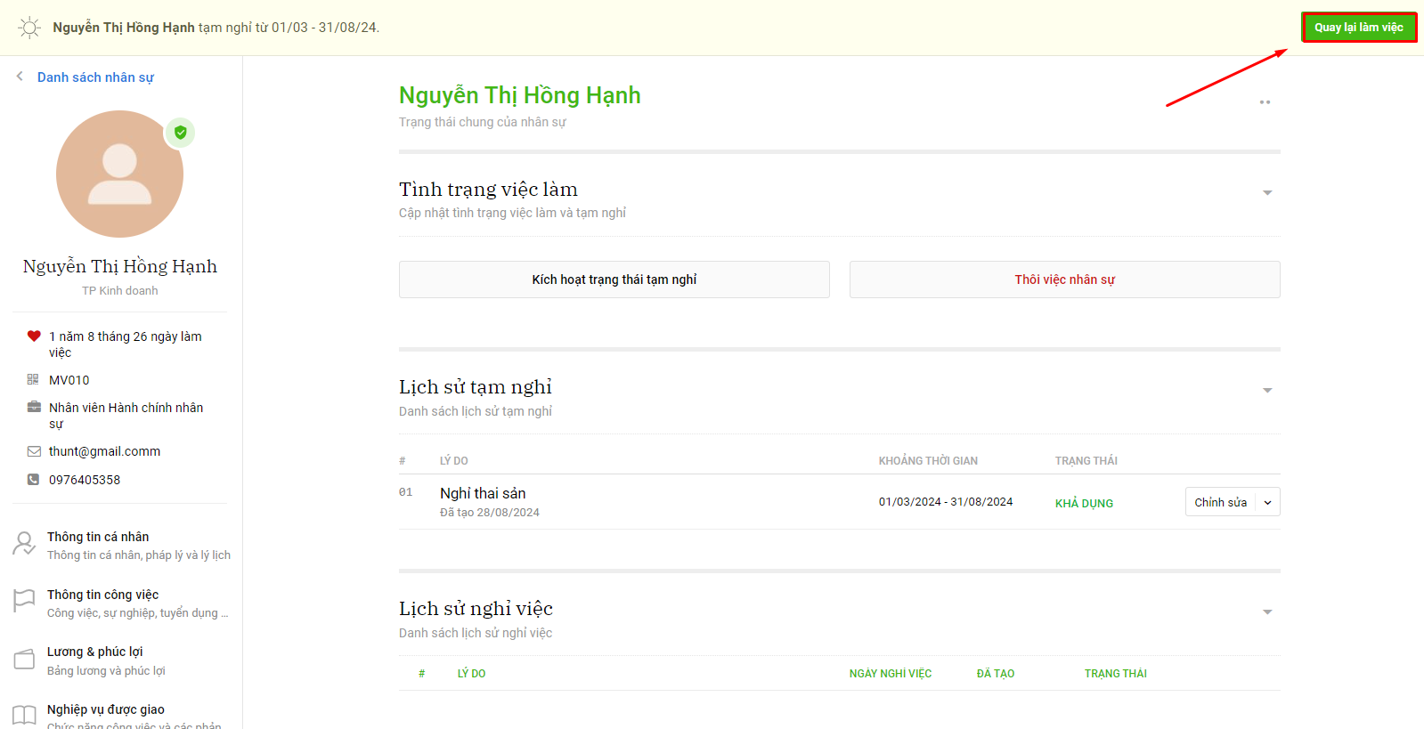Collapse the Lịch sử nghỉ việc section
The image size is (1424, 729).
1267,612
